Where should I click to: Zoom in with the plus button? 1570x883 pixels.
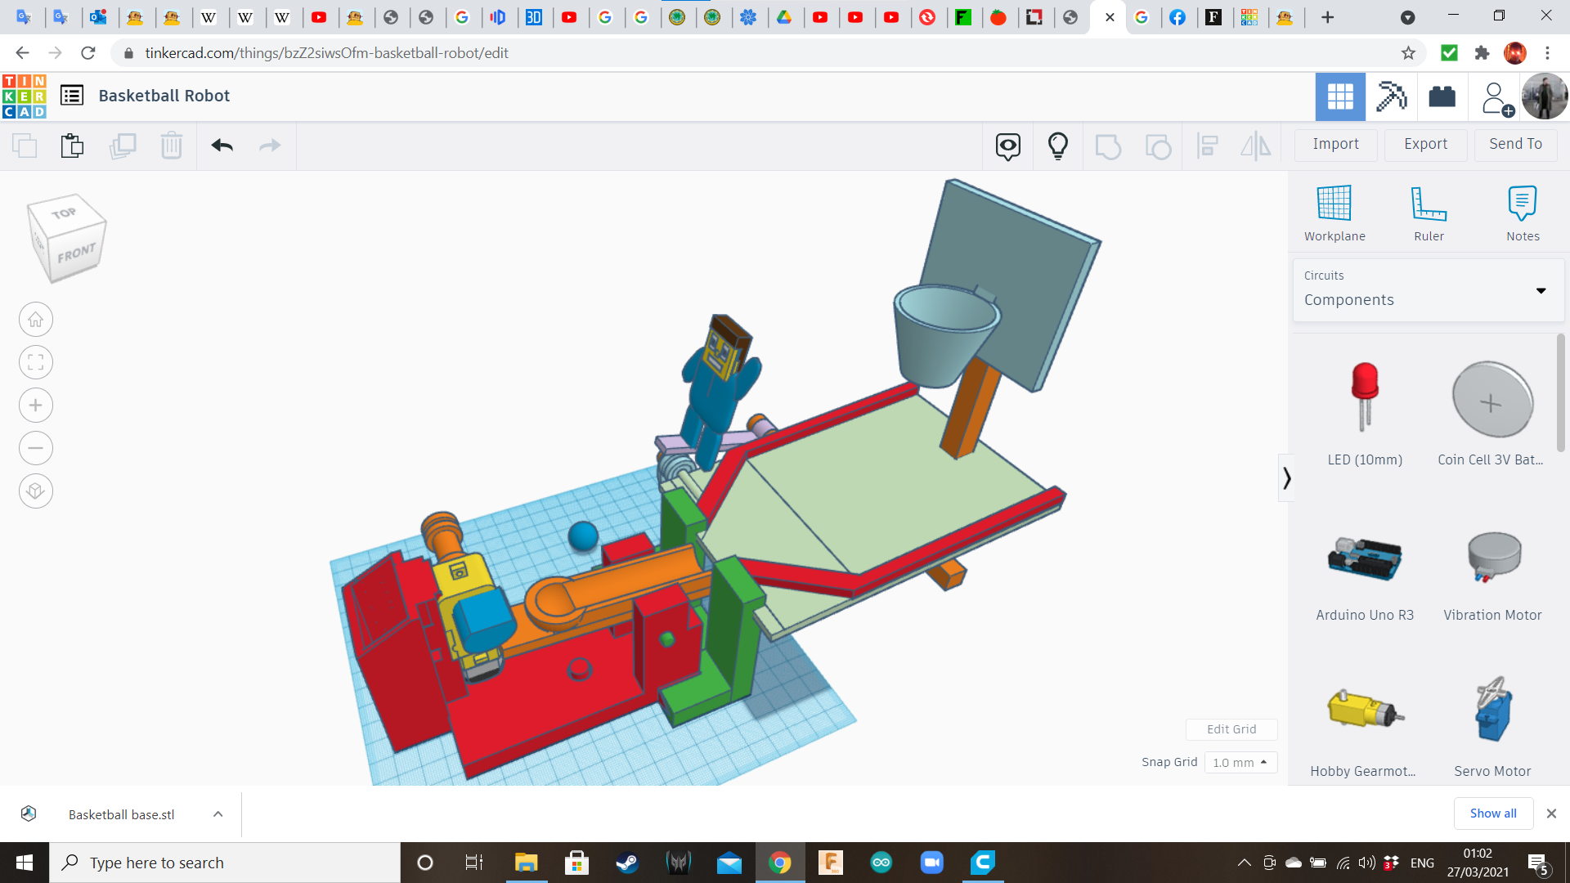(x=36, y=406)
